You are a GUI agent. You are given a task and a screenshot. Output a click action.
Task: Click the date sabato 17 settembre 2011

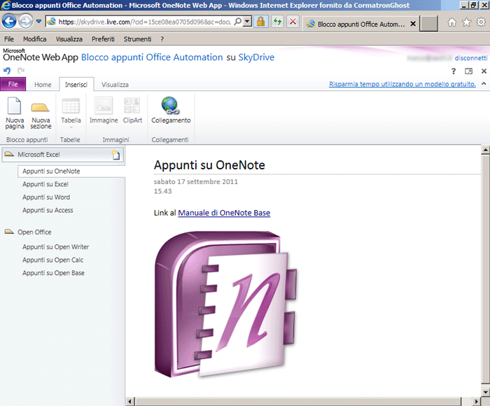(195, 181)
